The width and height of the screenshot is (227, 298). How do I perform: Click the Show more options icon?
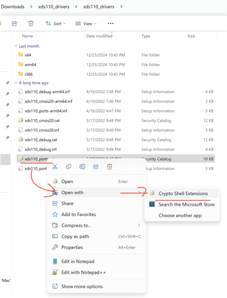click(x=55, y=286)
